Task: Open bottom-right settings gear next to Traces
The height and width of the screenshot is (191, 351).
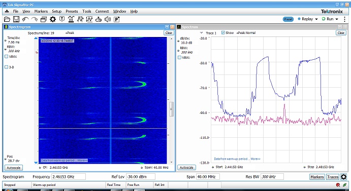Action: coord(343,177)
